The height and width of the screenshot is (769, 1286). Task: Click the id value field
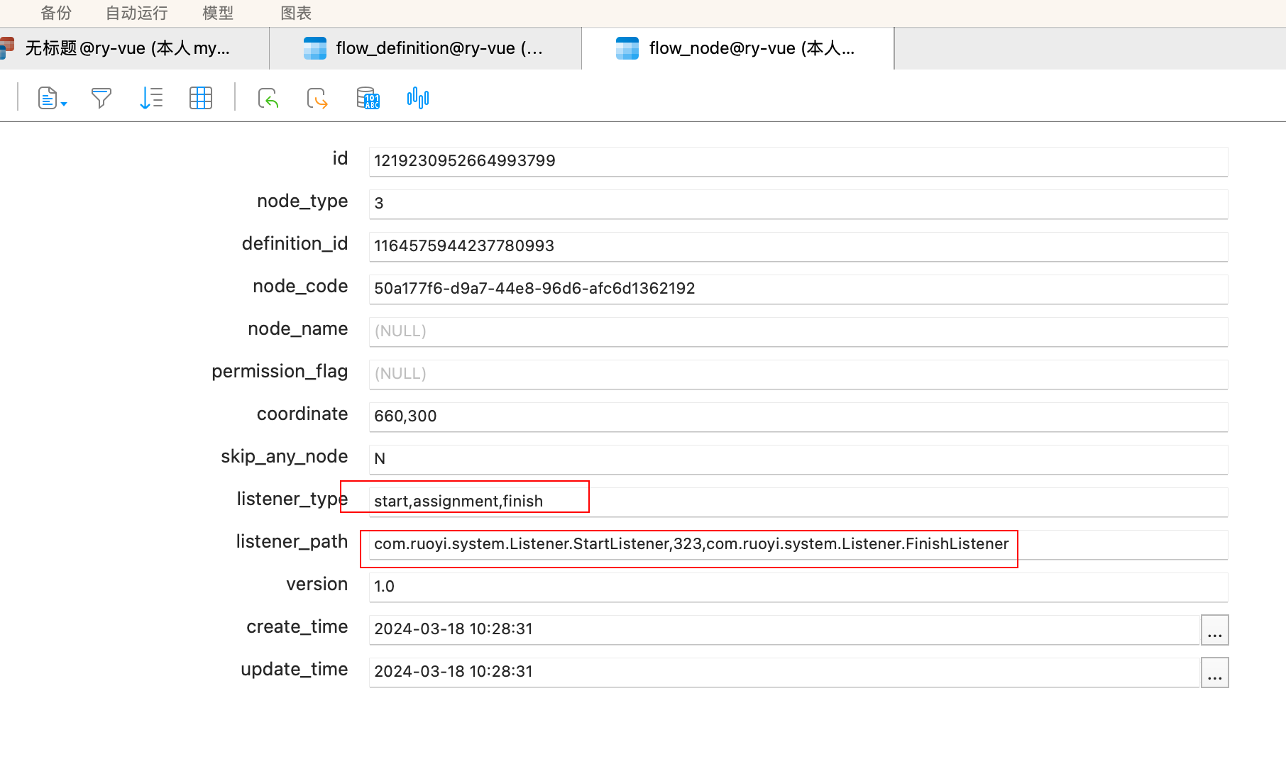(798, 161)
